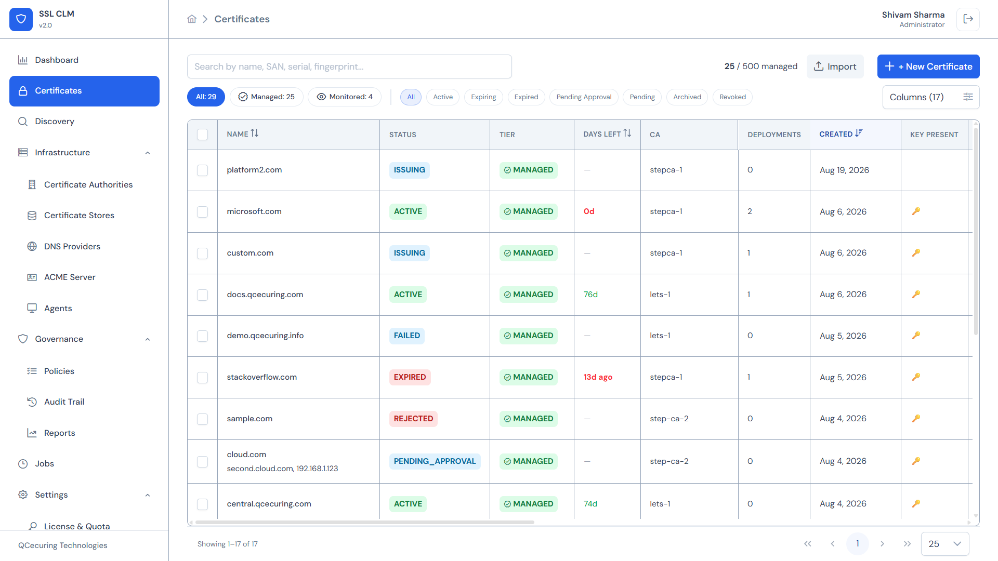Filter by Managed: 25 tab

pos(267,97)
